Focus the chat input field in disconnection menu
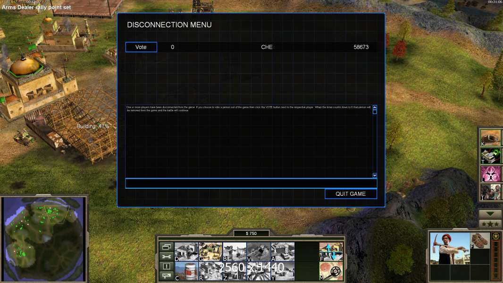The image size is (503, 283). pos(251,183)
